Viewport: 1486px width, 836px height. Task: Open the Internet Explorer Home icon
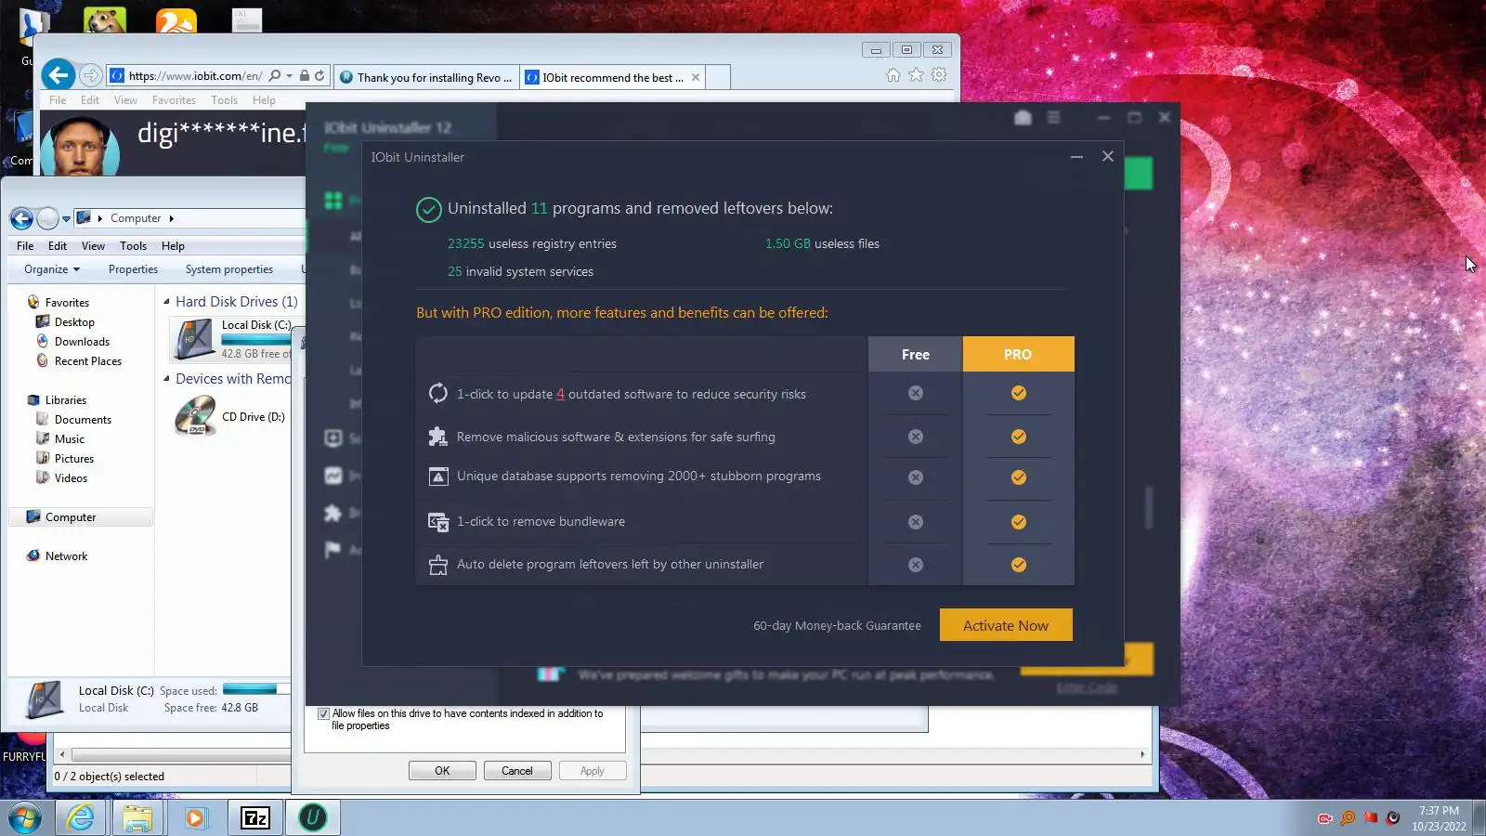(x=893, y=75)
